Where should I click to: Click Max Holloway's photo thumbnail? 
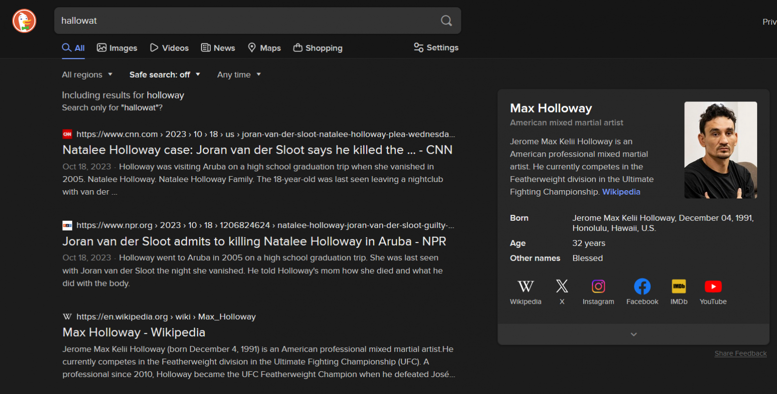721,150
